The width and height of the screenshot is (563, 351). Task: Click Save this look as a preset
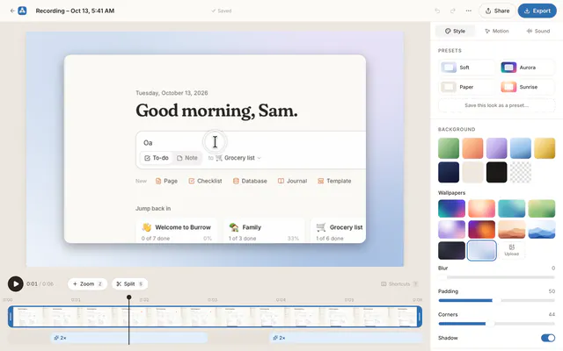coord(496,105)
